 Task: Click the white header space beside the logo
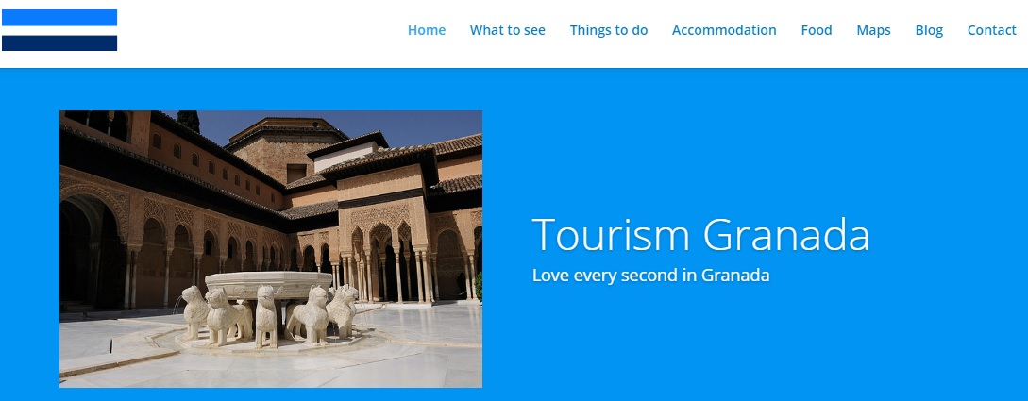[262, 33]
